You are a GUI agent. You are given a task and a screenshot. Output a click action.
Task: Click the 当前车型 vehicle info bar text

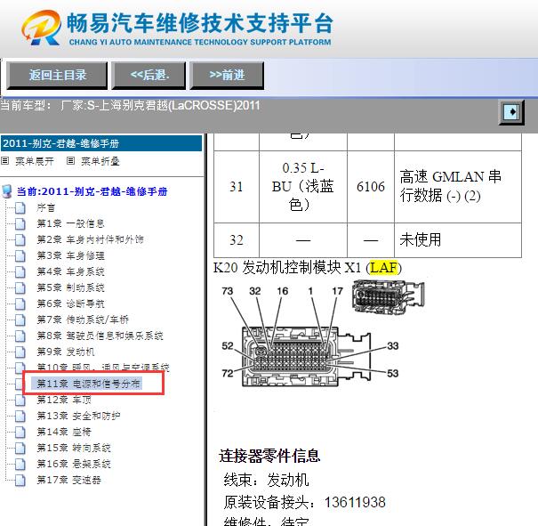130,105
